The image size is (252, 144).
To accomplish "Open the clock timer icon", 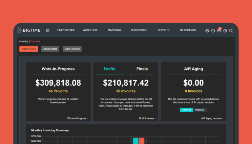I will [x=213, y=31].
